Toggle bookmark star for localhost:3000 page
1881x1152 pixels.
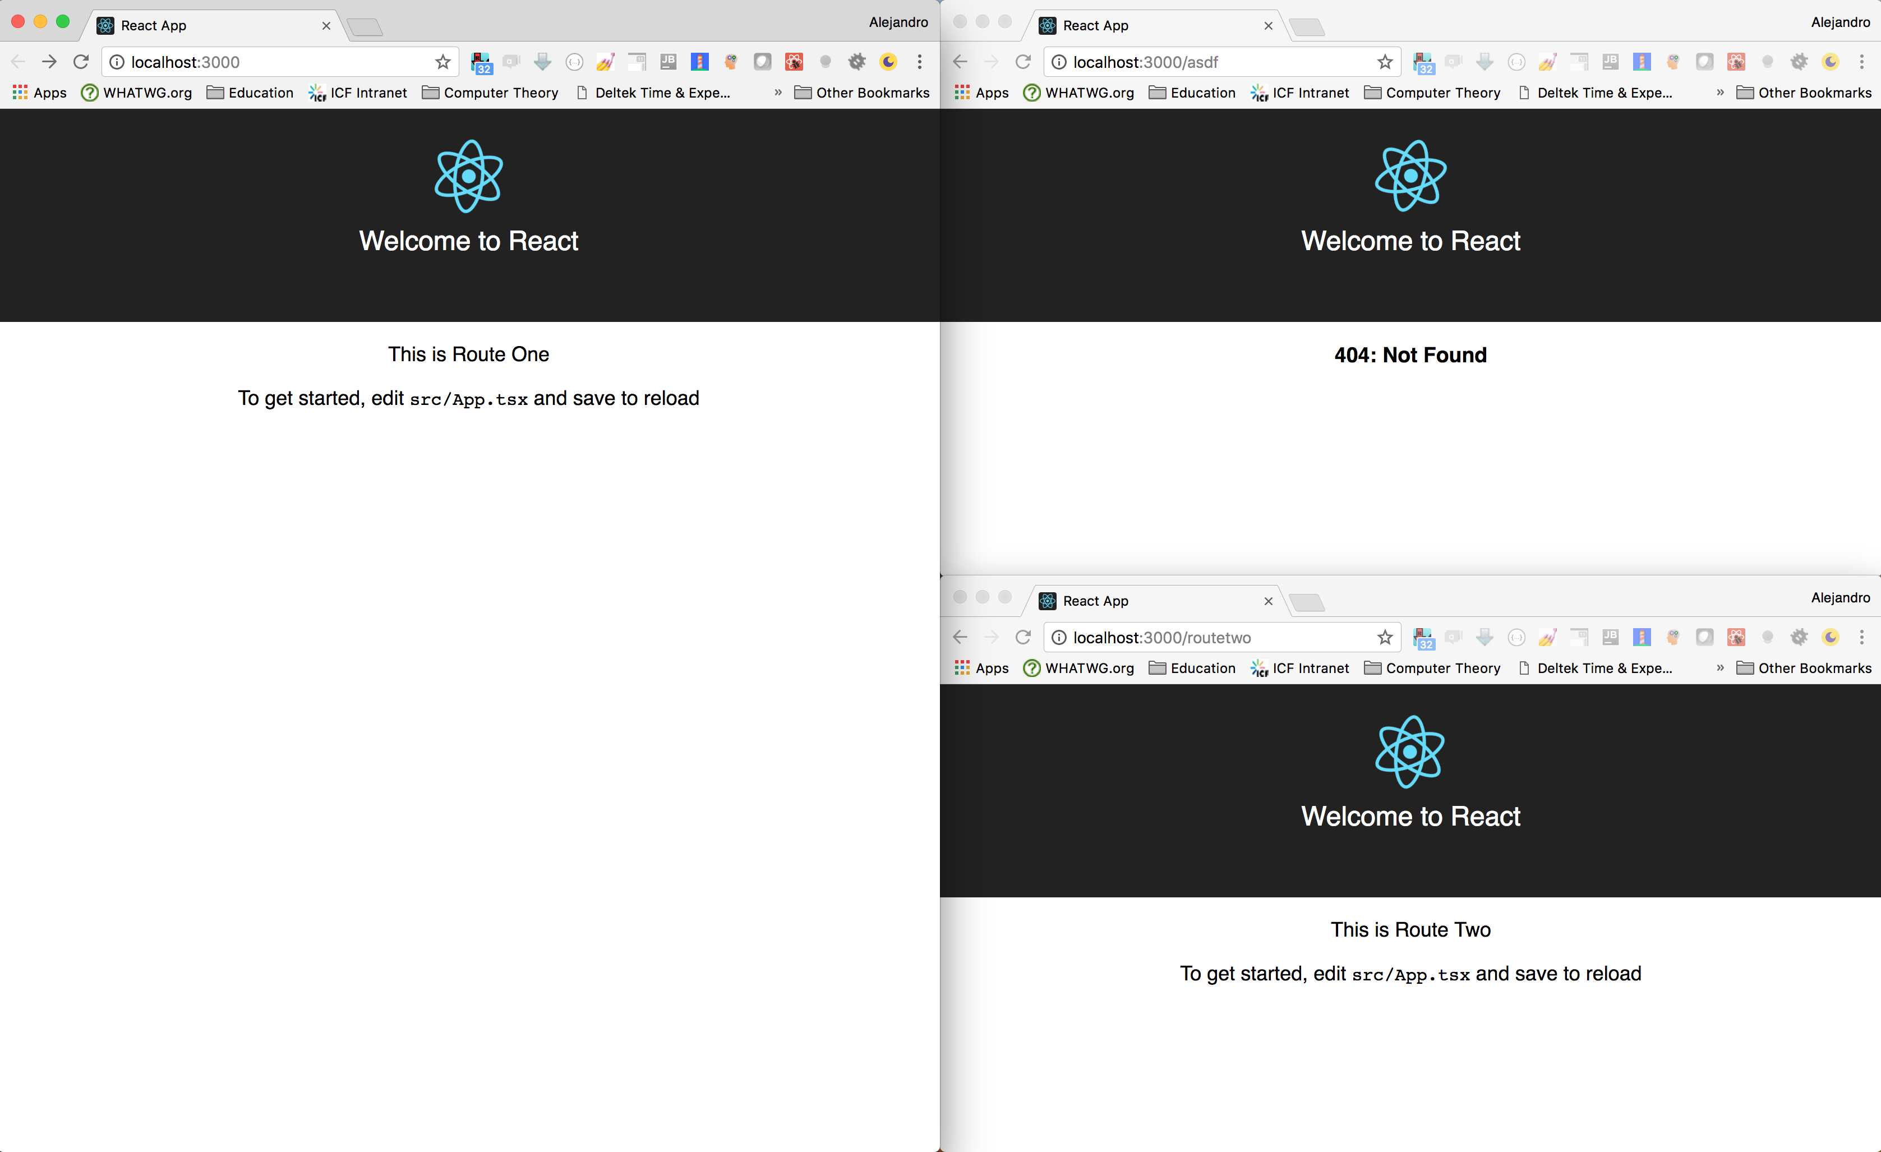point(442,62)
